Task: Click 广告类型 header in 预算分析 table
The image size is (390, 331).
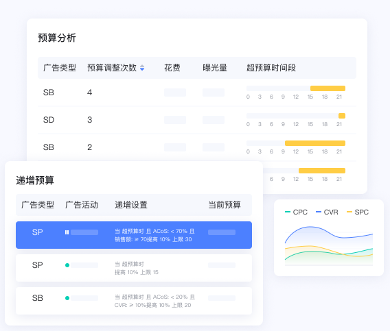Action: coord(60,68)
